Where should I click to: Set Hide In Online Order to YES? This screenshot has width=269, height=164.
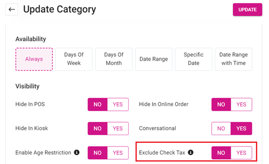(241, 104)
